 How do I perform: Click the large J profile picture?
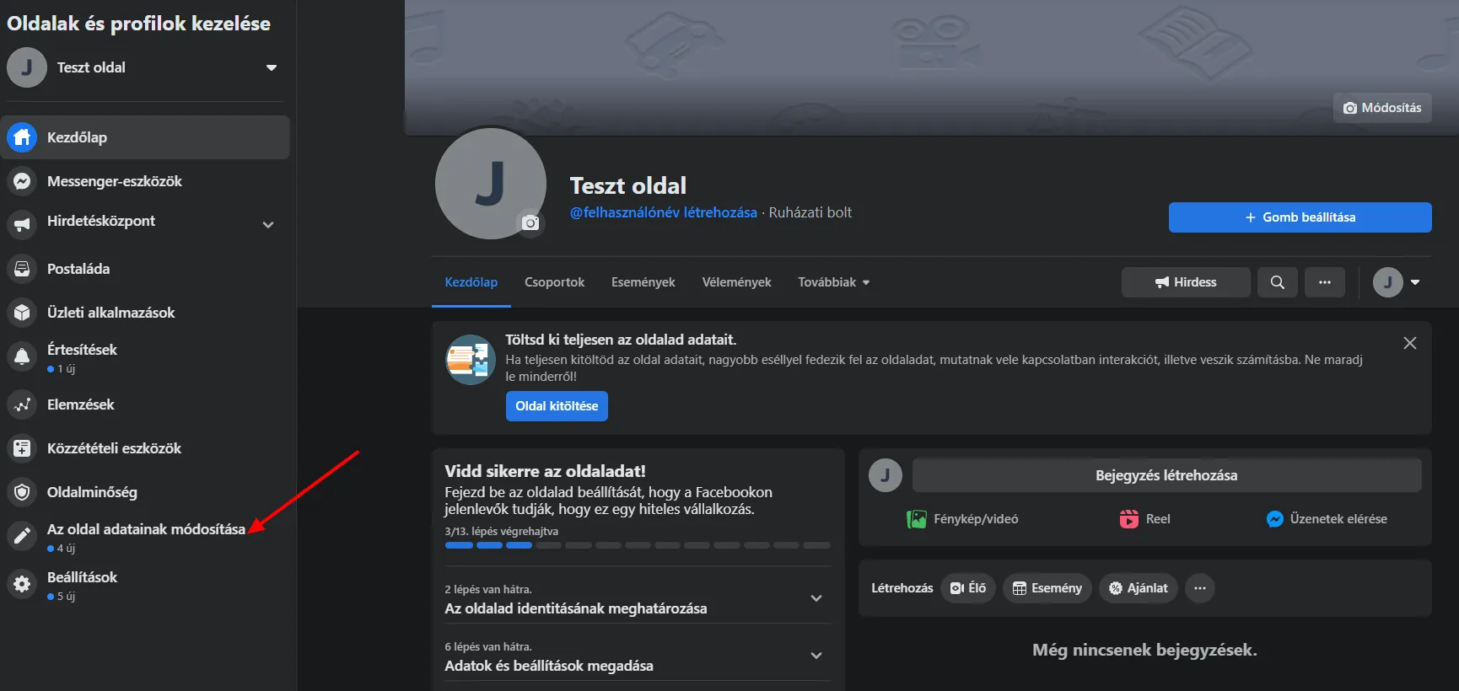[490, 184]
